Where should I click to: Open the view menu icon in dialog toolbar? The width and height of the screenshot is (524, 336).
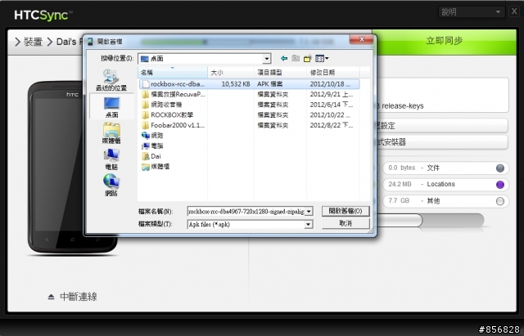pos(322,59)
